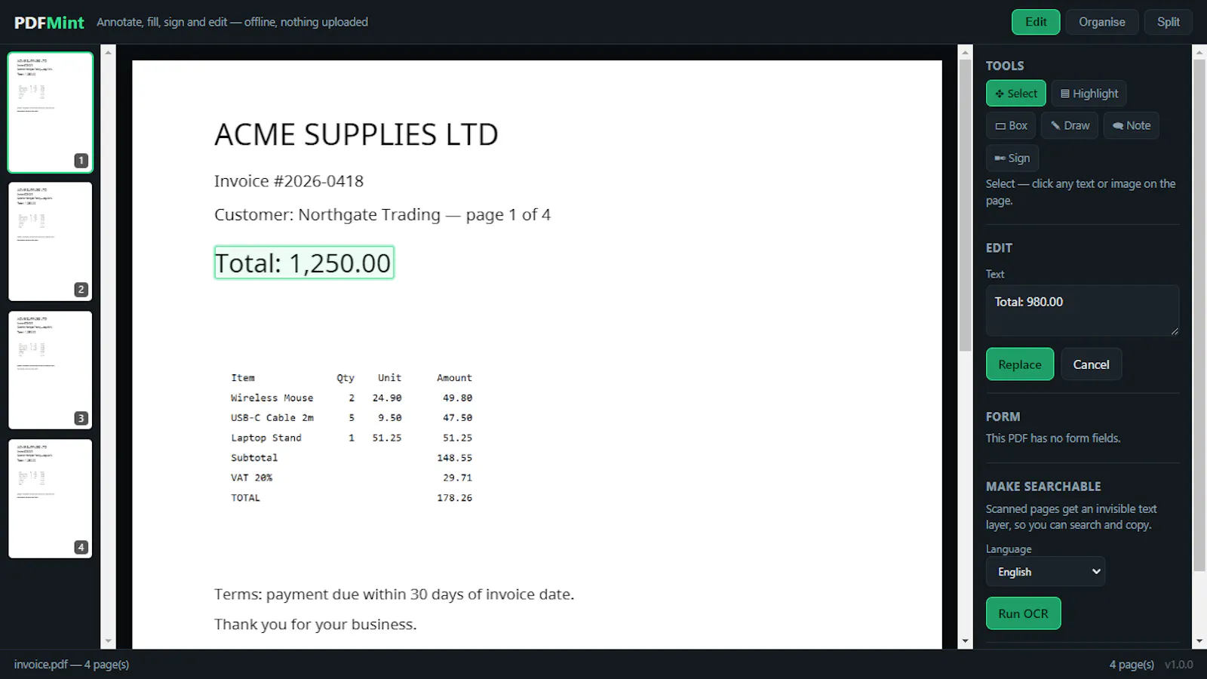Click the right sidebar scrollbar thumb
The image size is (1207, 679).
tap(1199, 315)
